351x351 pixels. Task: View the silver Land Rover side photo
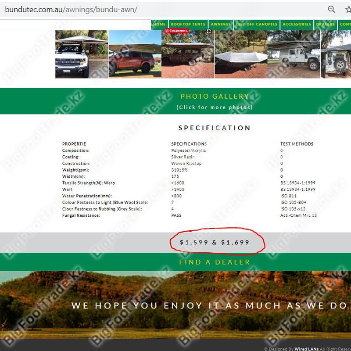coord(294,54)
